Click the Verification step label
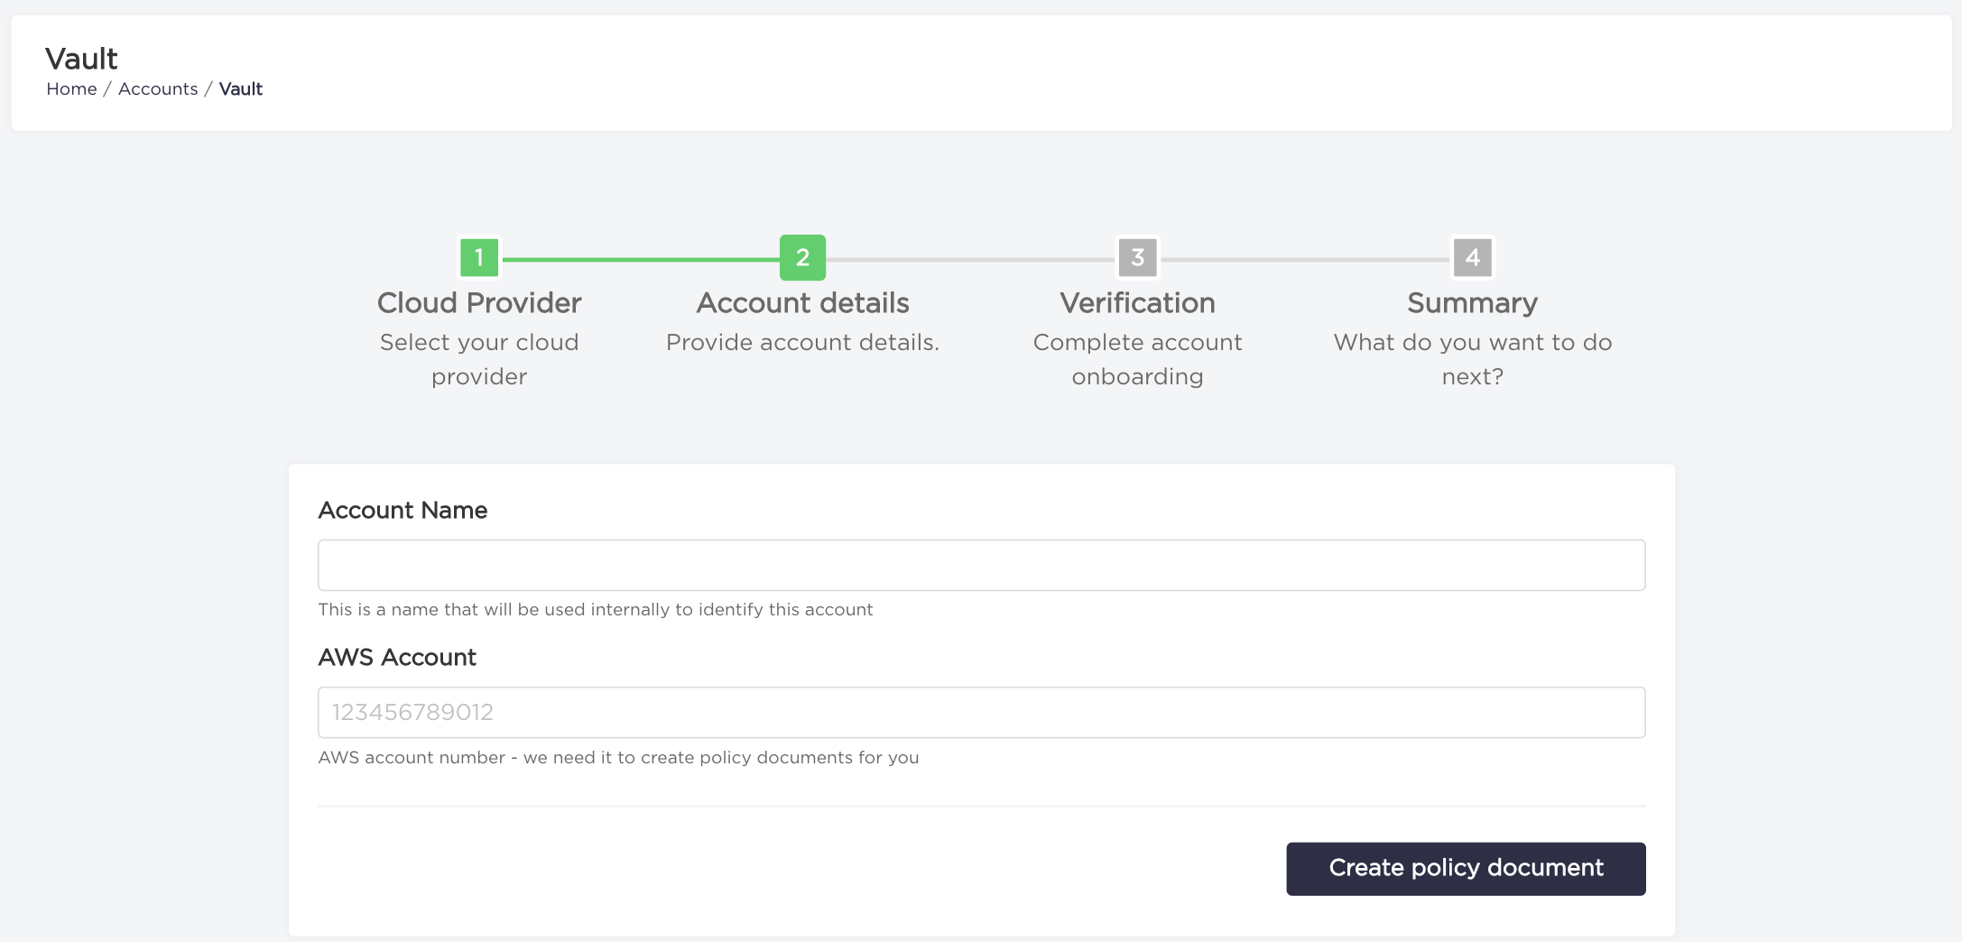 point(1137,302)
